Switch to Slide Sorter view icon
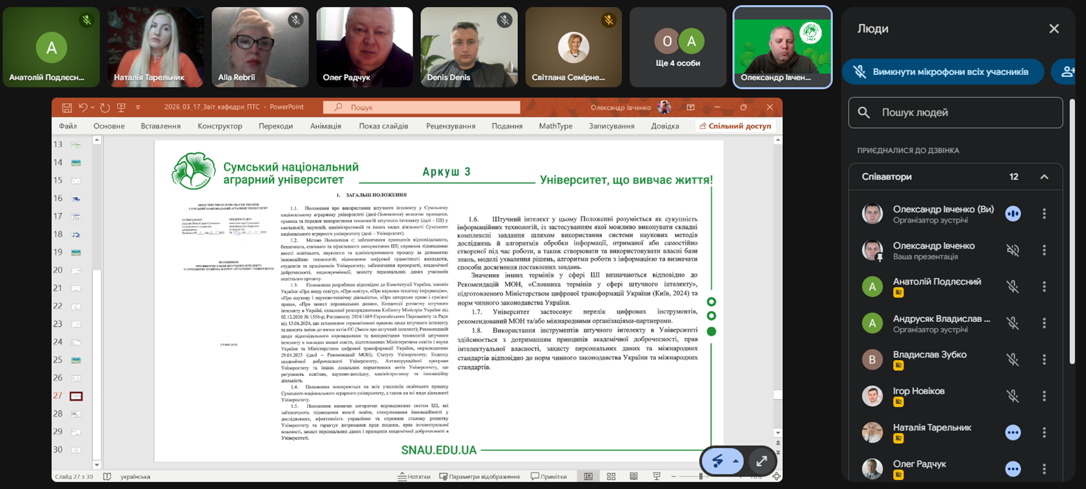 [611, 477]
